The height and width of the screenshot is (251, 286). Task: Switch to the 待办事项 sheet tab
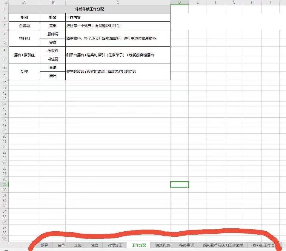pos(186,245)
